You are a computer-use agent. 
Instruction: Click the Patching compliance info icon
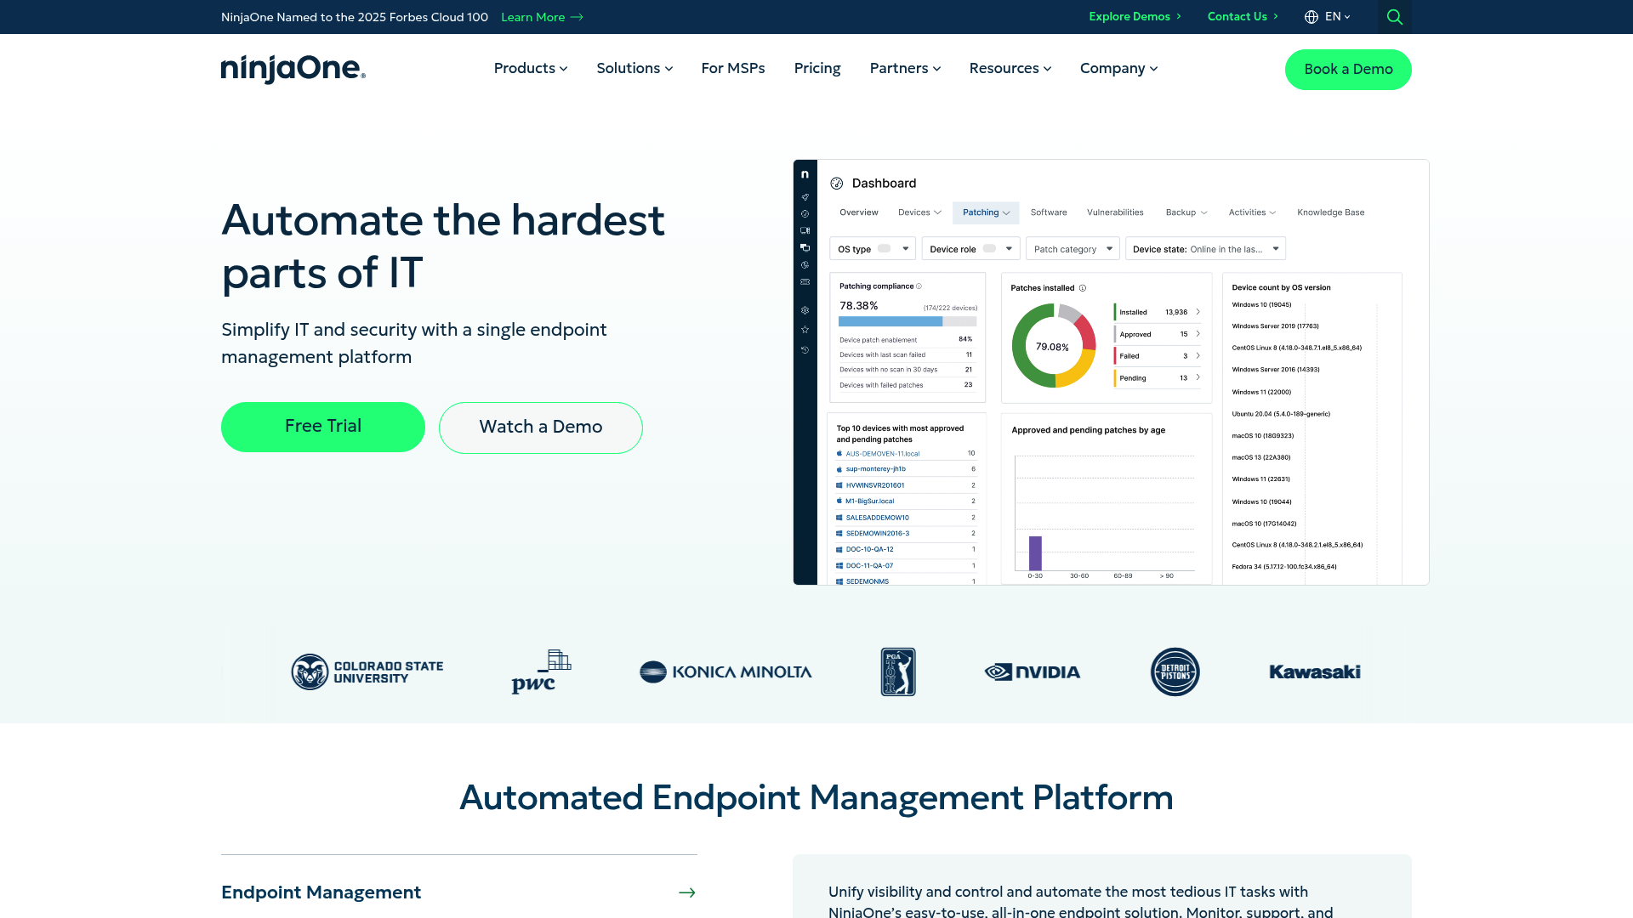click(x=919, y=286)
